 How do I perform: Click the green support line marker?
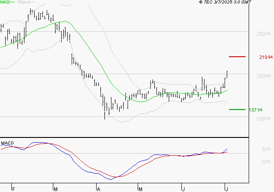(x=237, y=110)
